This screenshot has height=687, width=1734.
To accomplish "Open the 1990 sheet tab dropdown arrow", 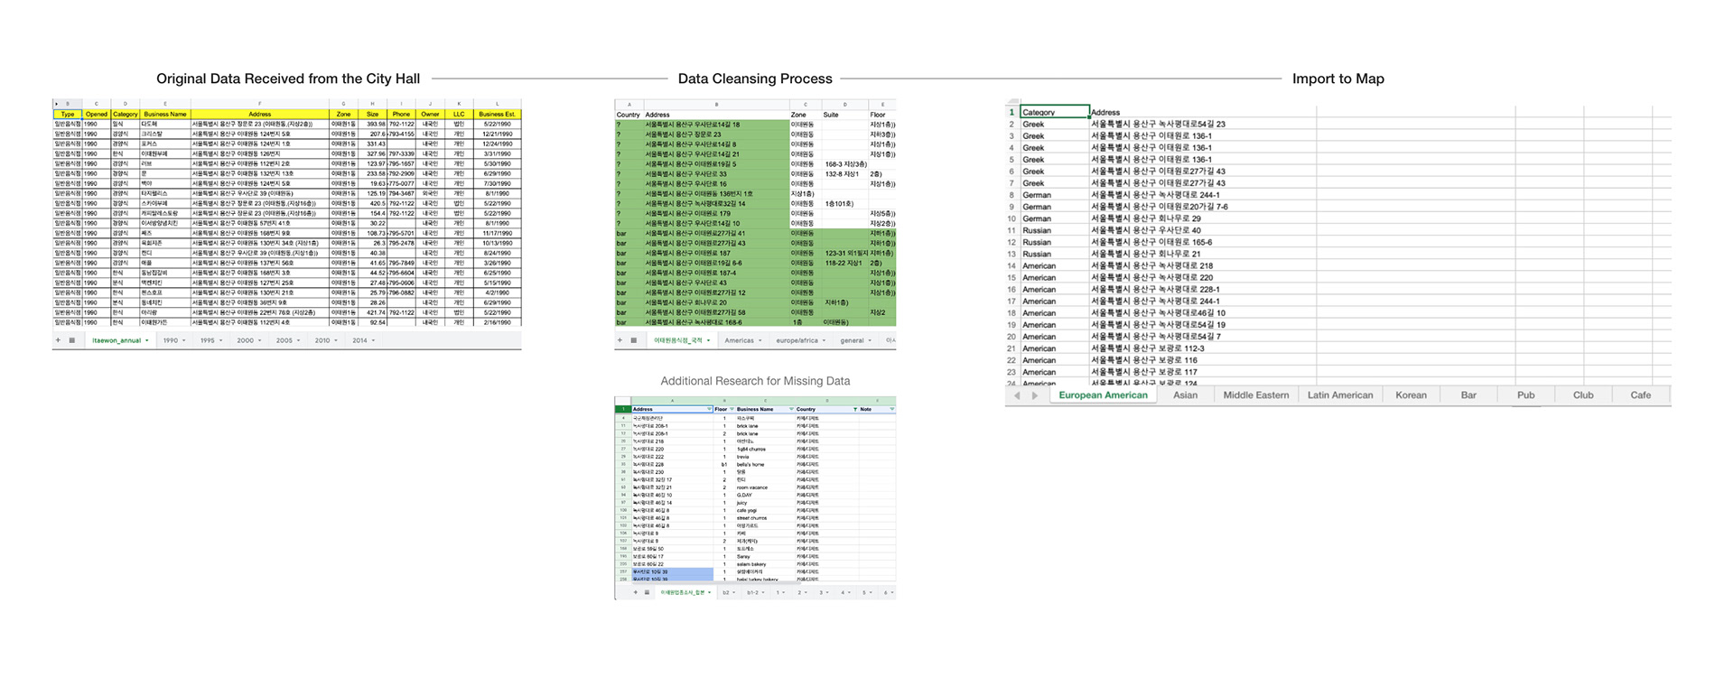I will tap(184, 340).
